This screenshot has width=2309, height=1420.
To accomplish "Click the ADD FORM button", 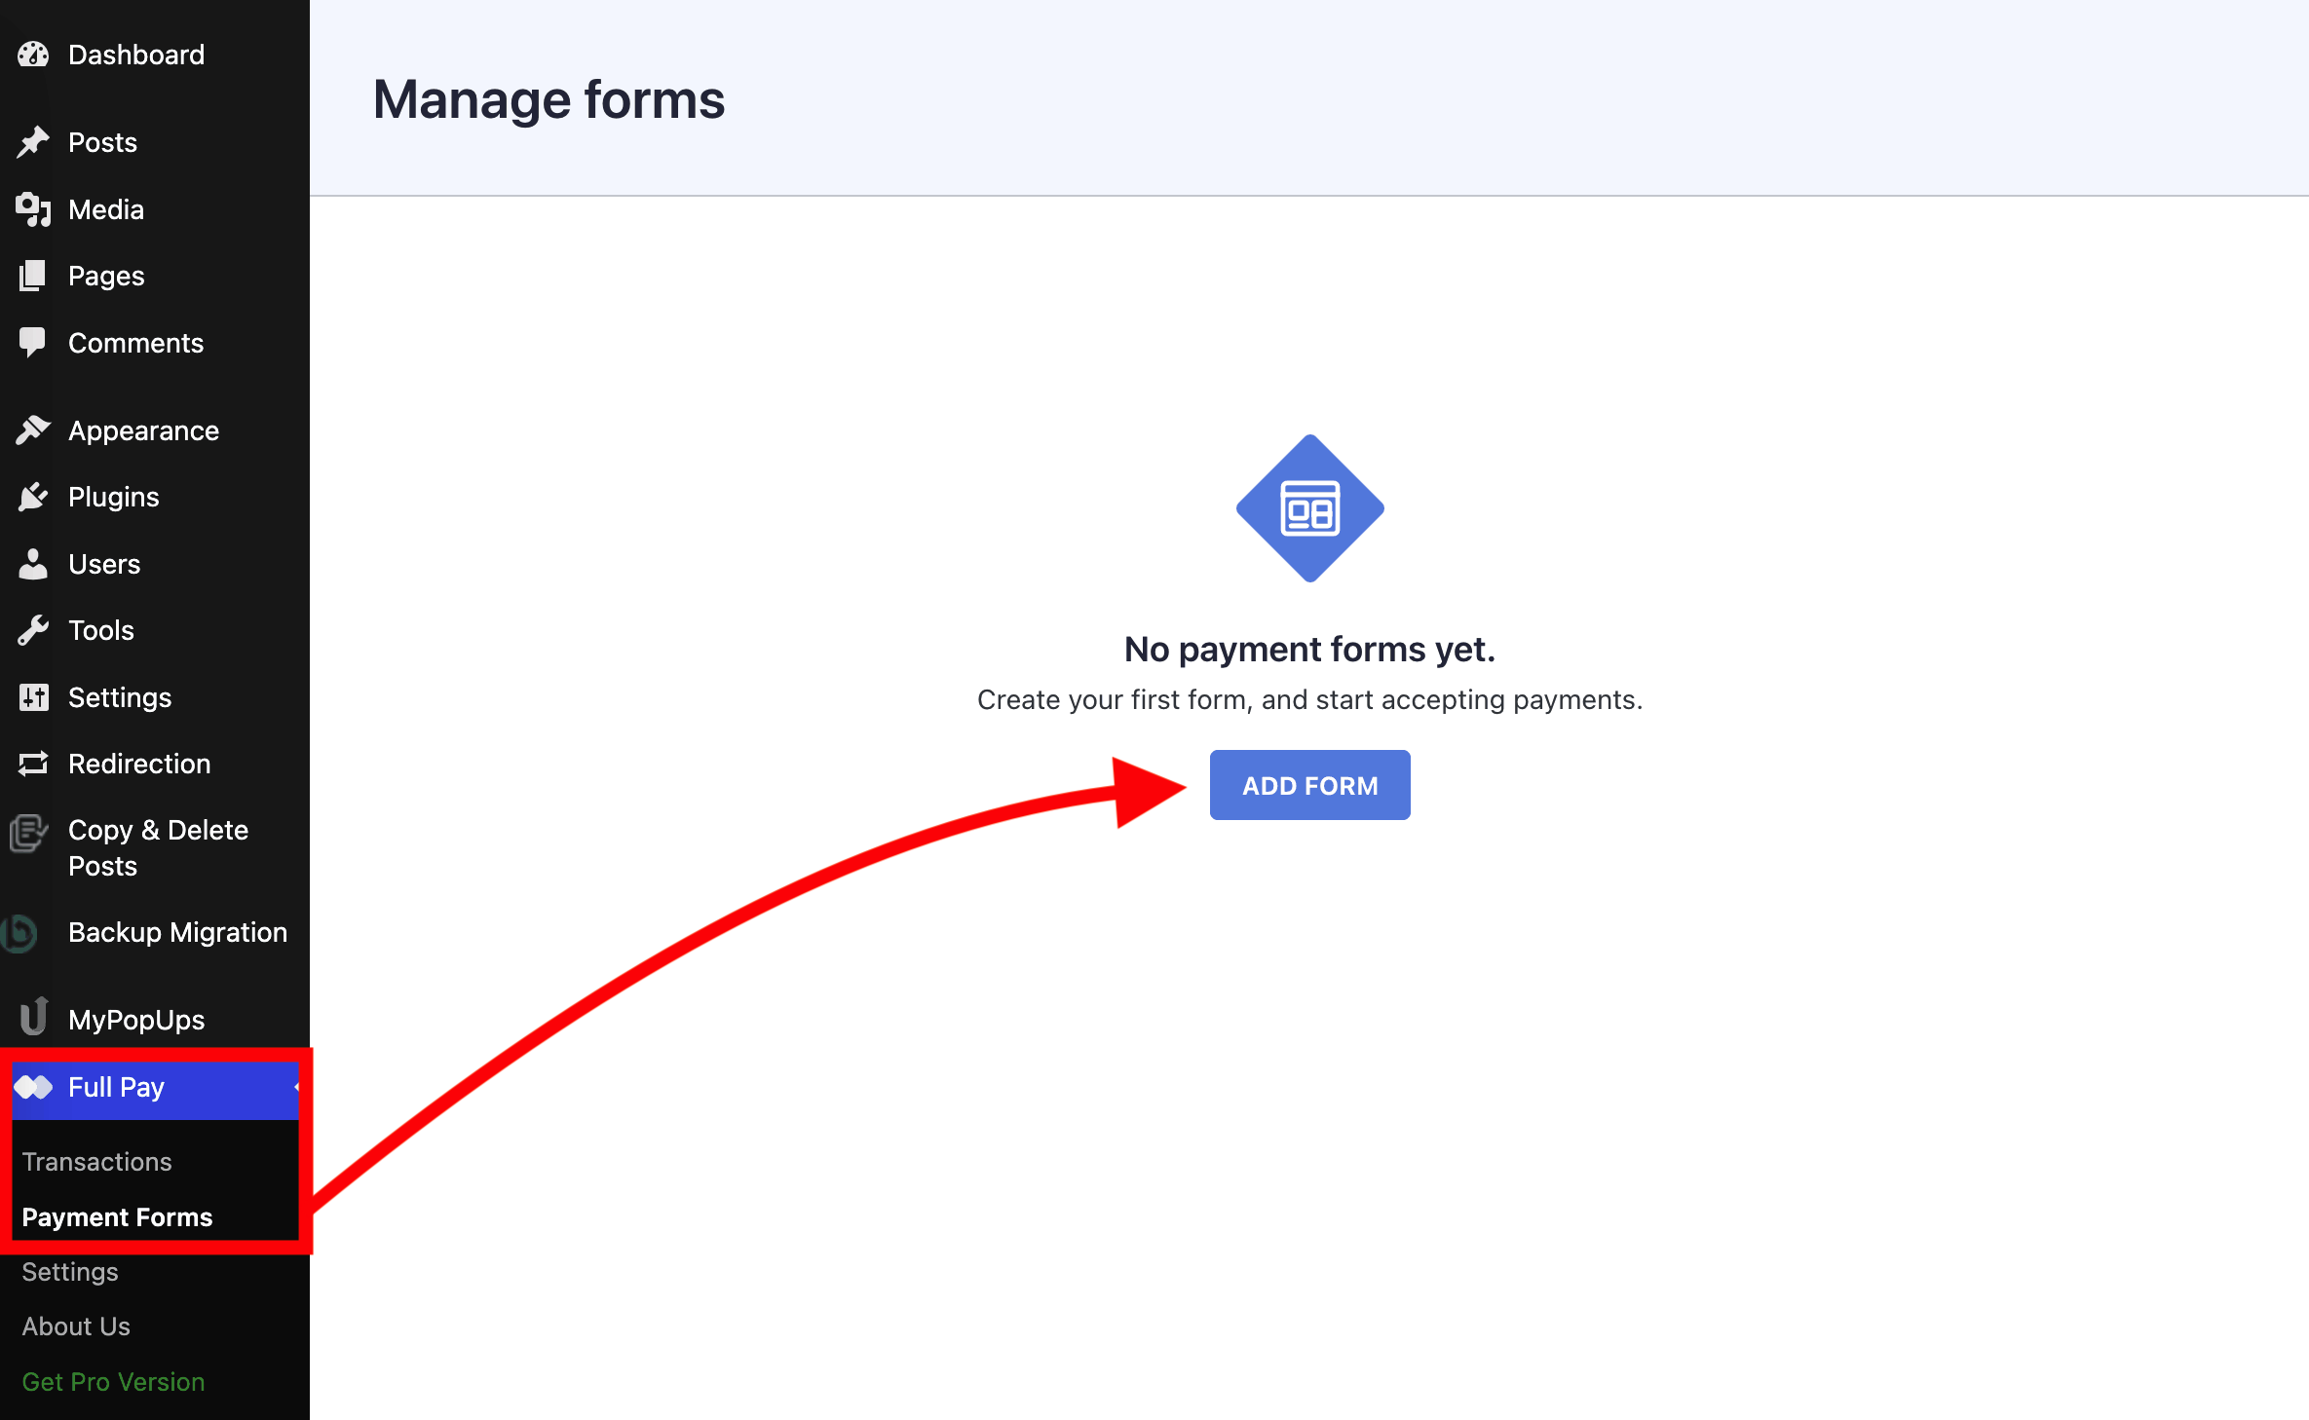I will point(1309,785).
